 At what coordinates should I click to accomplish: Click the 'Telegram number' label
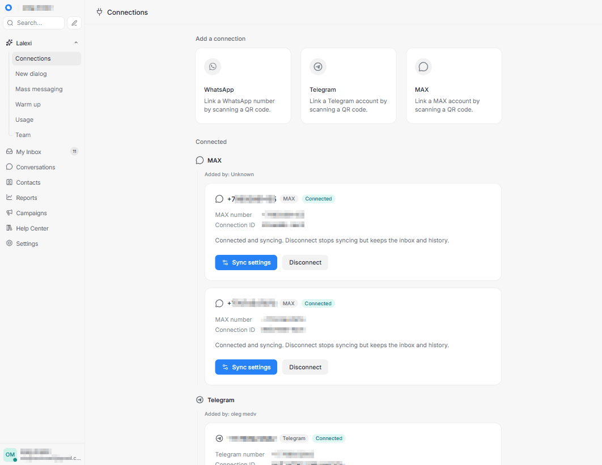pyautogui.click(x=240, y=454)
